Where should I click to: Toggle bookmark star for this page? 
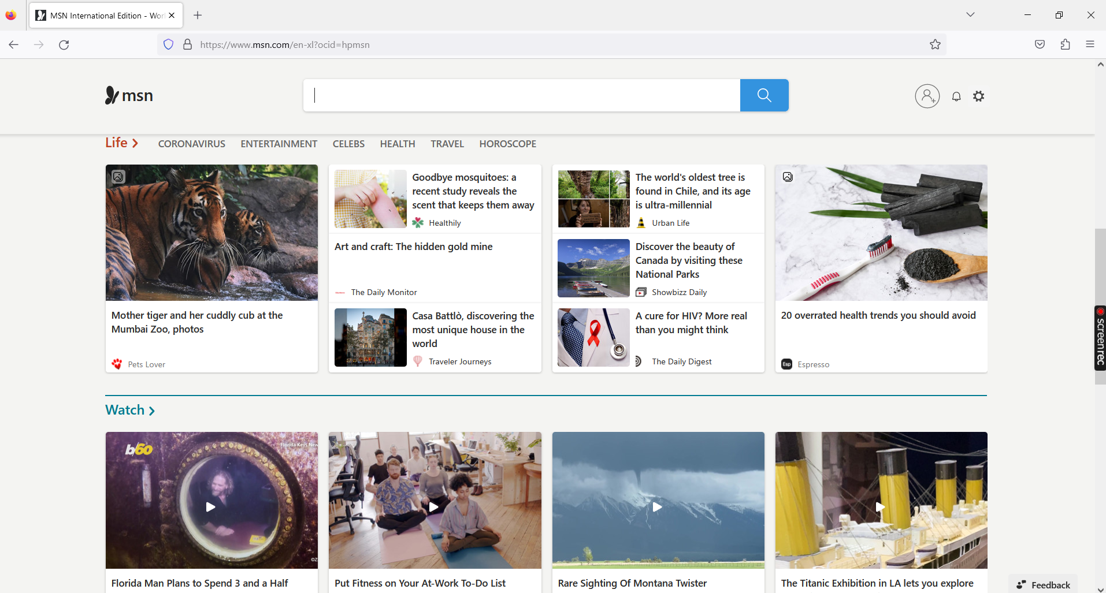[935, 44]
